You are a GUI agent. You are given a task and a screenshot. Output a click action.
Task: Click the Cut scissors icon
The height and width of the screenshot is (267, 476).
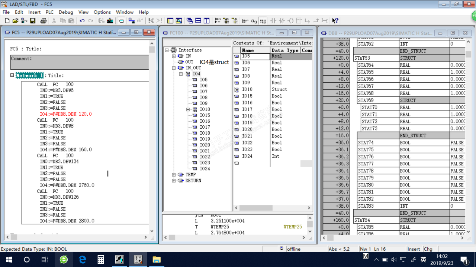[x=54, y=21]
